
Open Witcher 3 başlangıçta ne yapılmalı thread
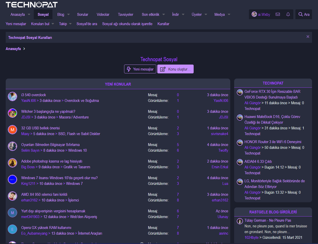(48, 111)
